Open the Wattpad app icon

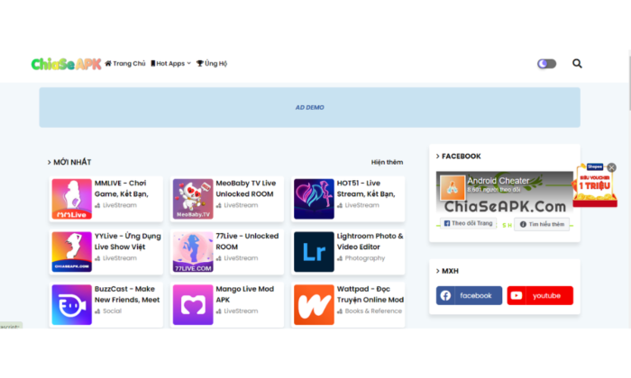click(314, 304)
